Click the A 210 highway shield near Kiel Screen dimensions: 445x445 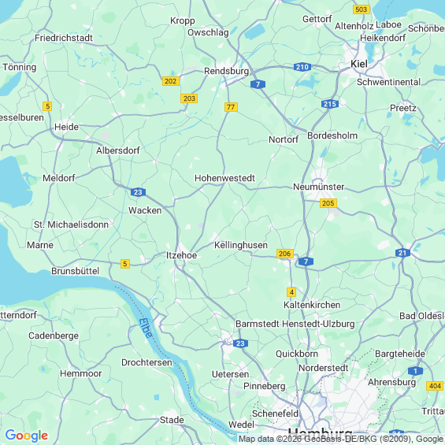tap(302, 67)
